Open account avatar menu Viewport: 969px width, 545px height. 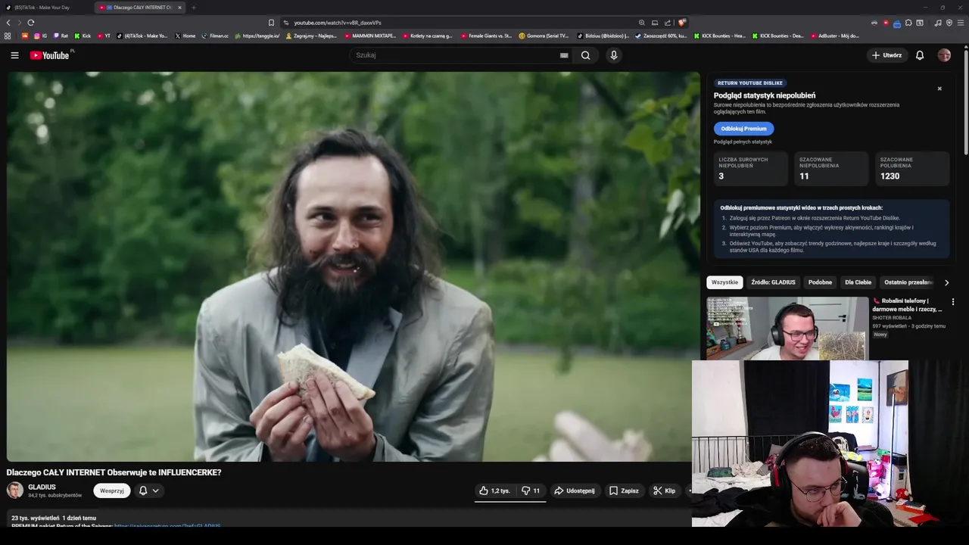click(944, 55)
